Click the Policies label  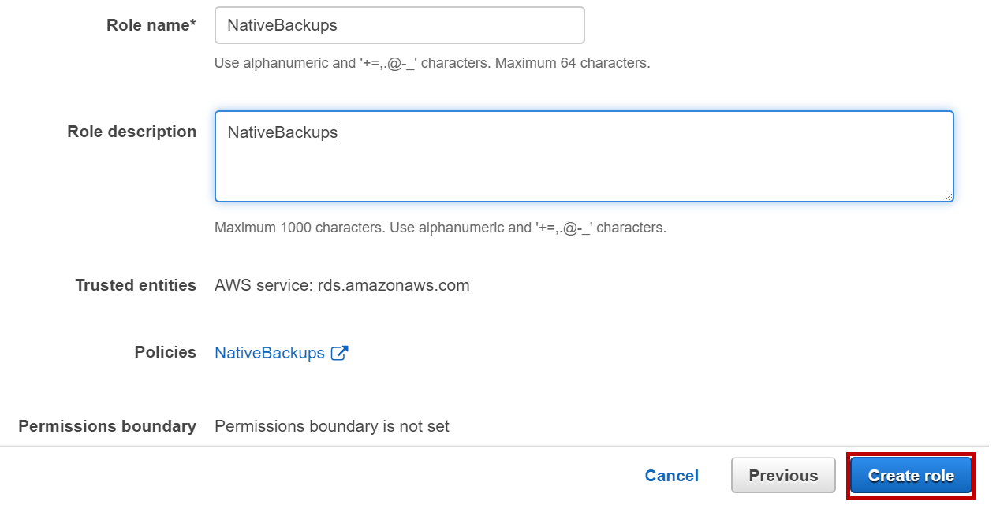pyautogui.click(x=166, y=352)
